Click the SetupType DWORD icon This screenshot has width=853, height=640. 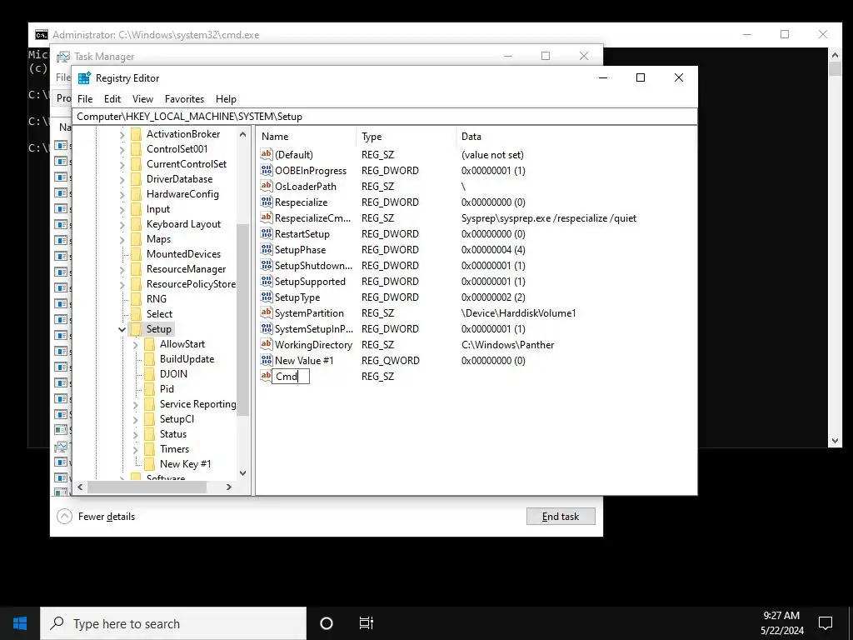tap(266, 297)
